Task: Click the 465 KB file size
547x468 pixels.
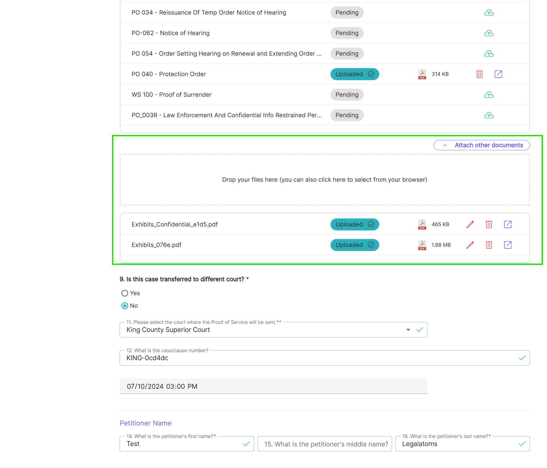Action: pos(440,224)
